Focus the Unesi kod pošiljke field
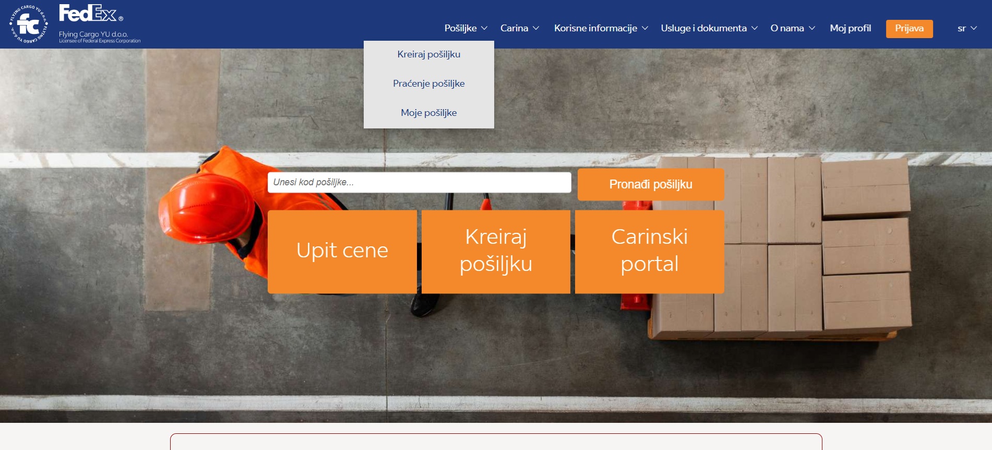This screenshot has height=450, width=992. coord(419,182)
